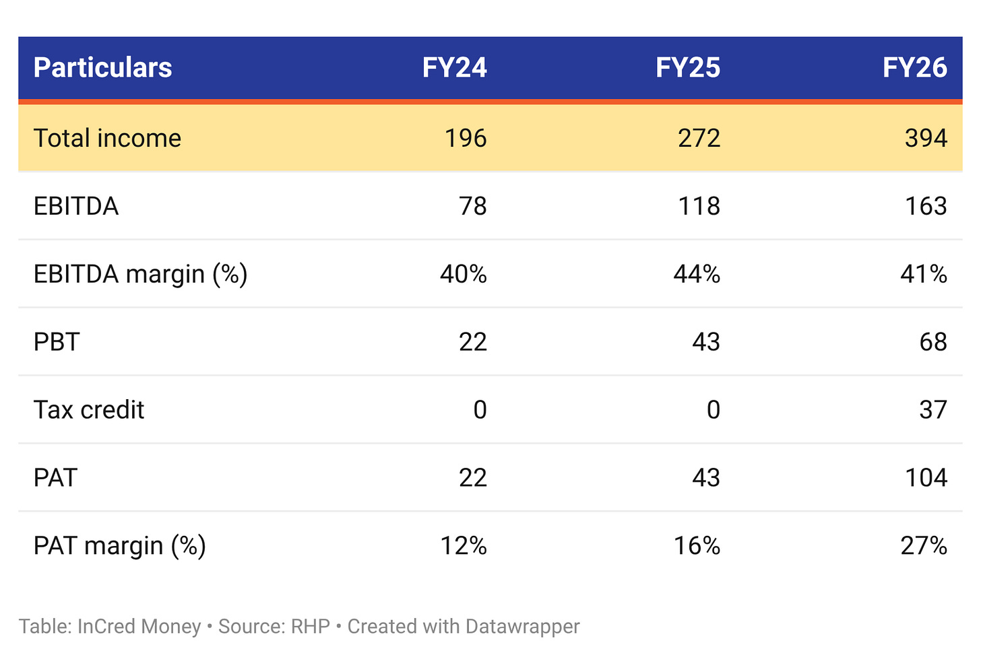The image size is (981, 657).
Task: Click the FY26 PBT value 68
Action: 933,342
